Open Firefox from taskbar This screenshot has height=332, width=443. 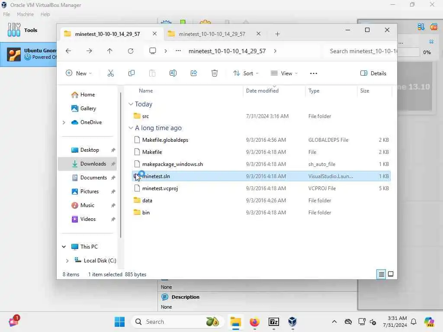coord(254,322)
